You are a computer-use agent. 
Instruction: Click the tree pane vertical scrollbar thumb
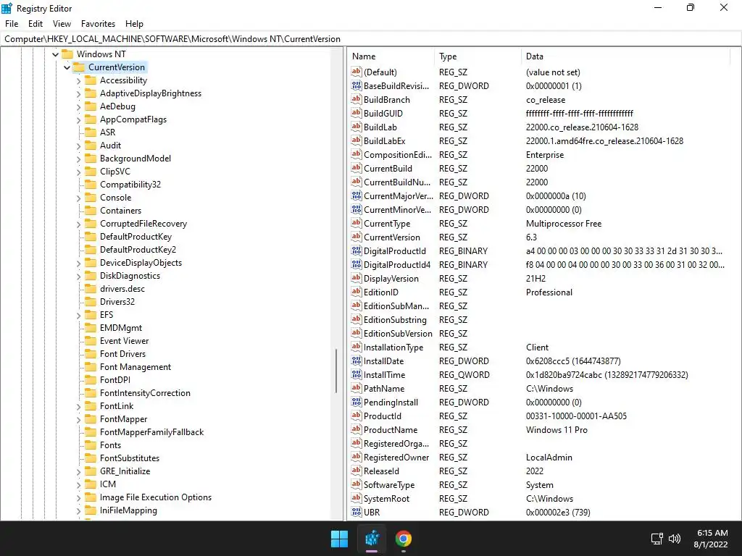336,371
